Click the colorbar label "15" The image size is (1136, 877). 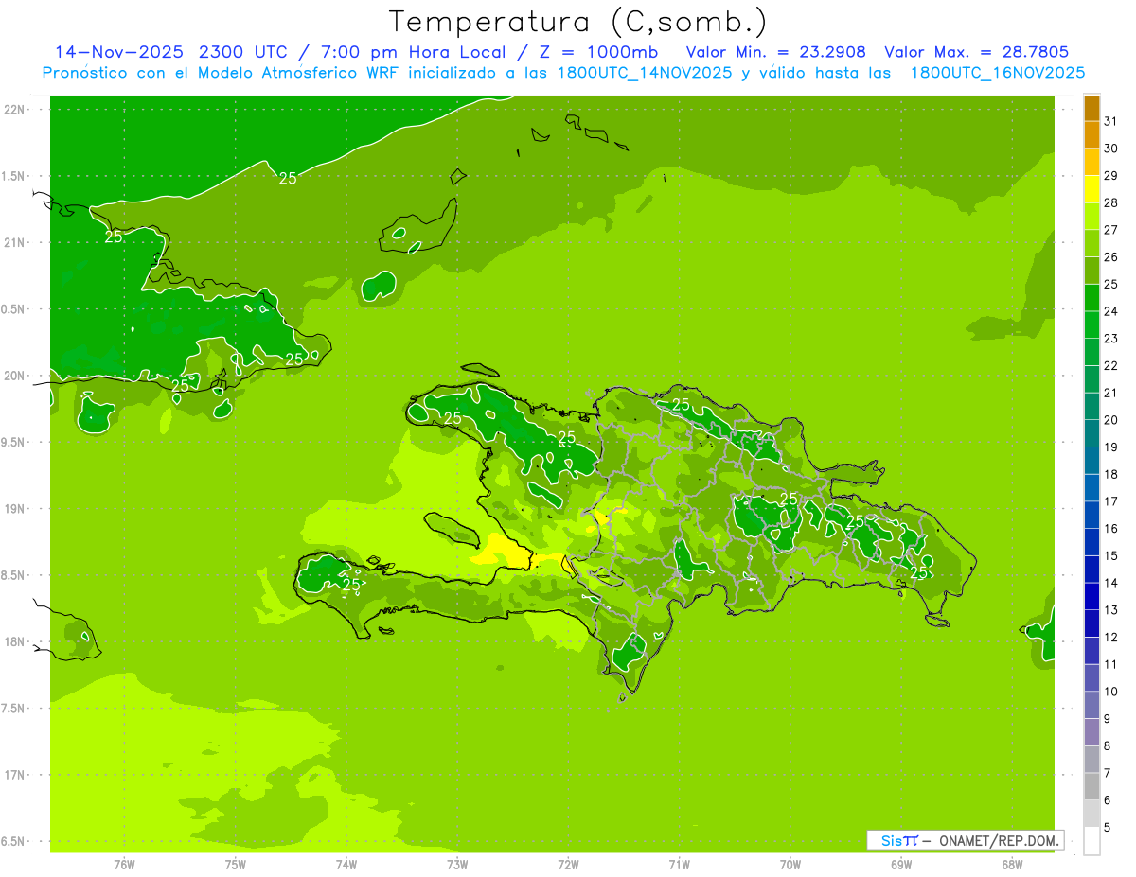tap(1110, 555)
